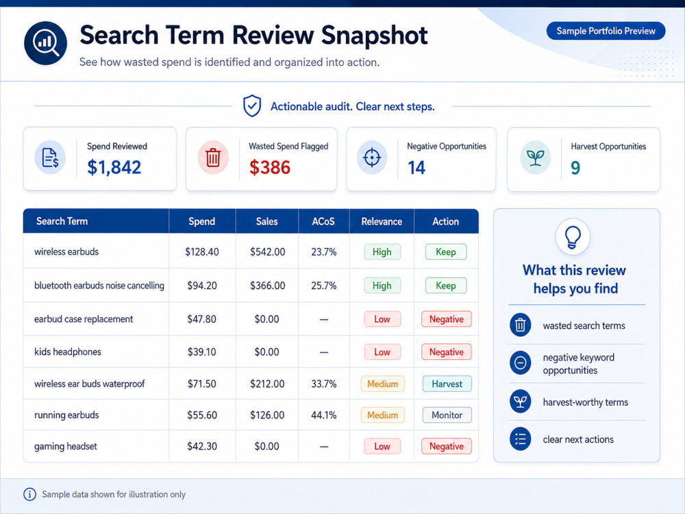Select 'earbud case replacement' term
Image resolution: width=685 pixels, height=514 pixels.
pyautogui.click(x=84, y=319)
